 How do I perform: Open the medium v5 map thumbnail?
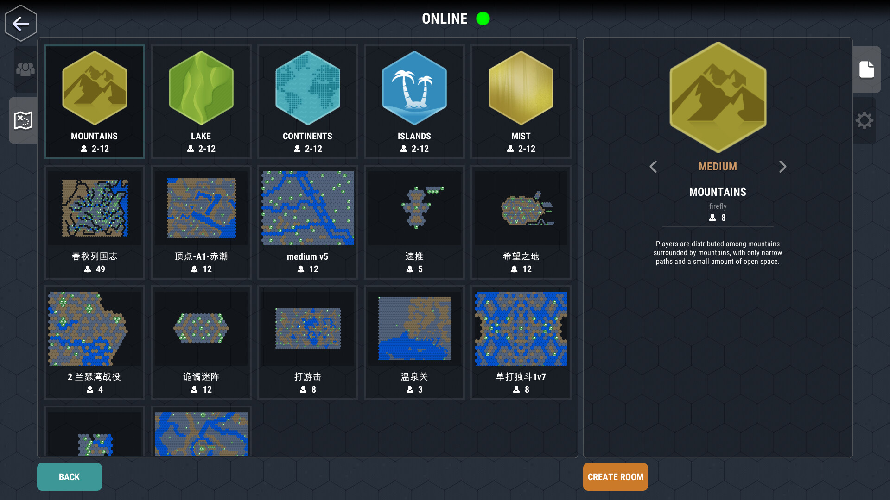tap(307, 207)
